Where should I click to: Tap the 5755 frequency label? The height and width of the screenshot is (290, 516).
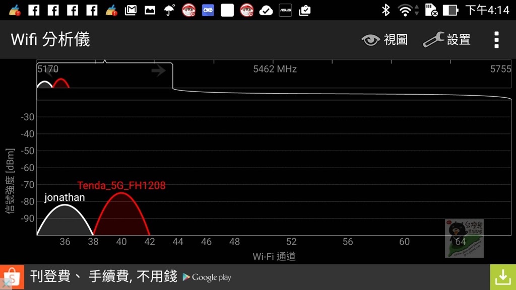[x=500, y=68]
